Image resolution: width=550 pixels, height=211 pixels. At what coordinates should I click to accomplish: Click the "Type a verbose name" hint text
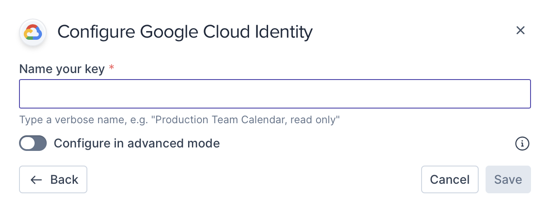pyautogui.click(x=179, y=120)
